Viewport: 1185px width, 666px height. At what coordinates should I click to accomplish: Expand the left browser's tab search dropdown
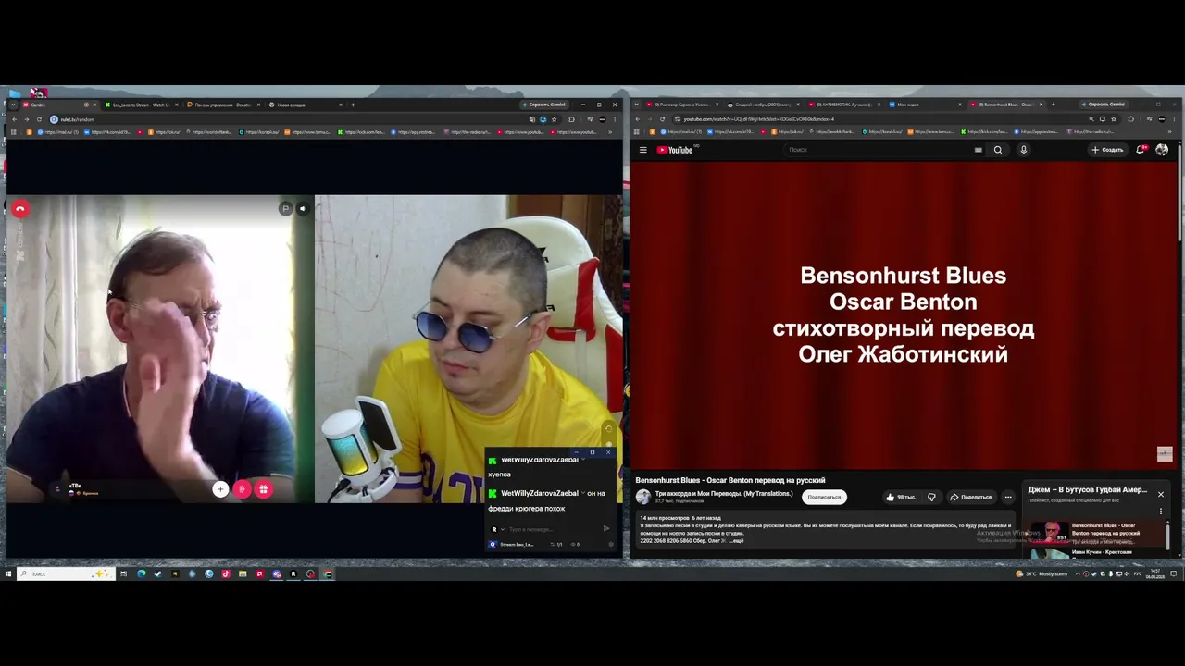tap(14, 105)
